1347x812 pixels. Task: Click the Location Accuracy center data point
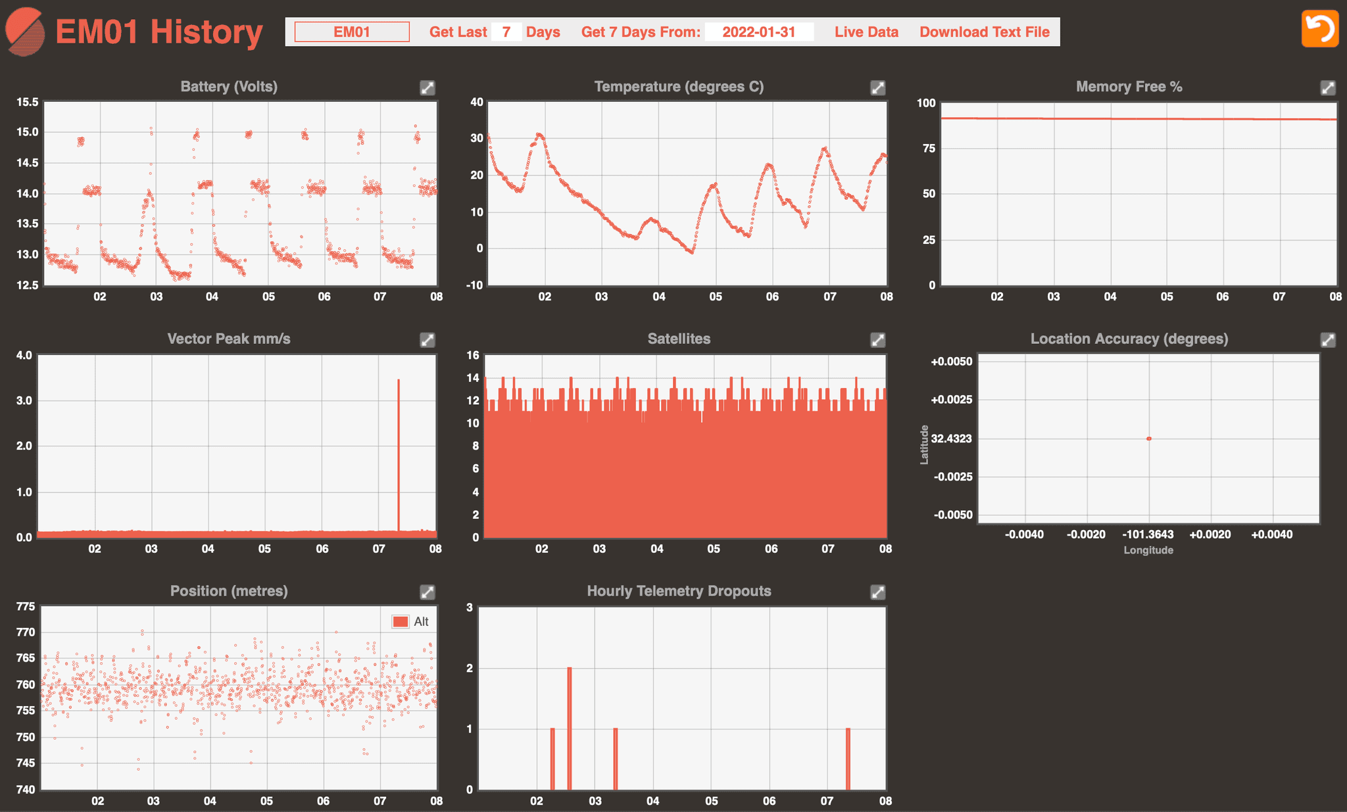coord(1149,439)
